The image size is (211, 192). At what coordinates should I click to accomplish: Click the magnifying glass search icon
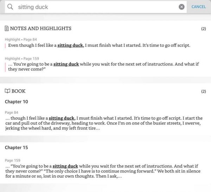[x=10, y=7]
